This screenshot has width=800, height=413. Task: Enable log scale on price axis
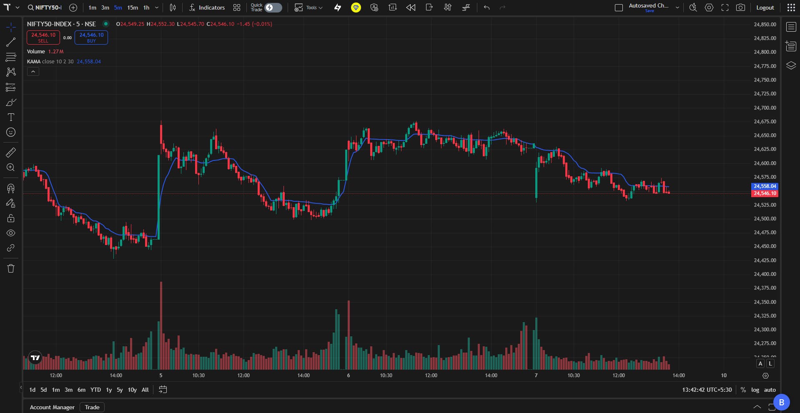[x=755, y=390]
